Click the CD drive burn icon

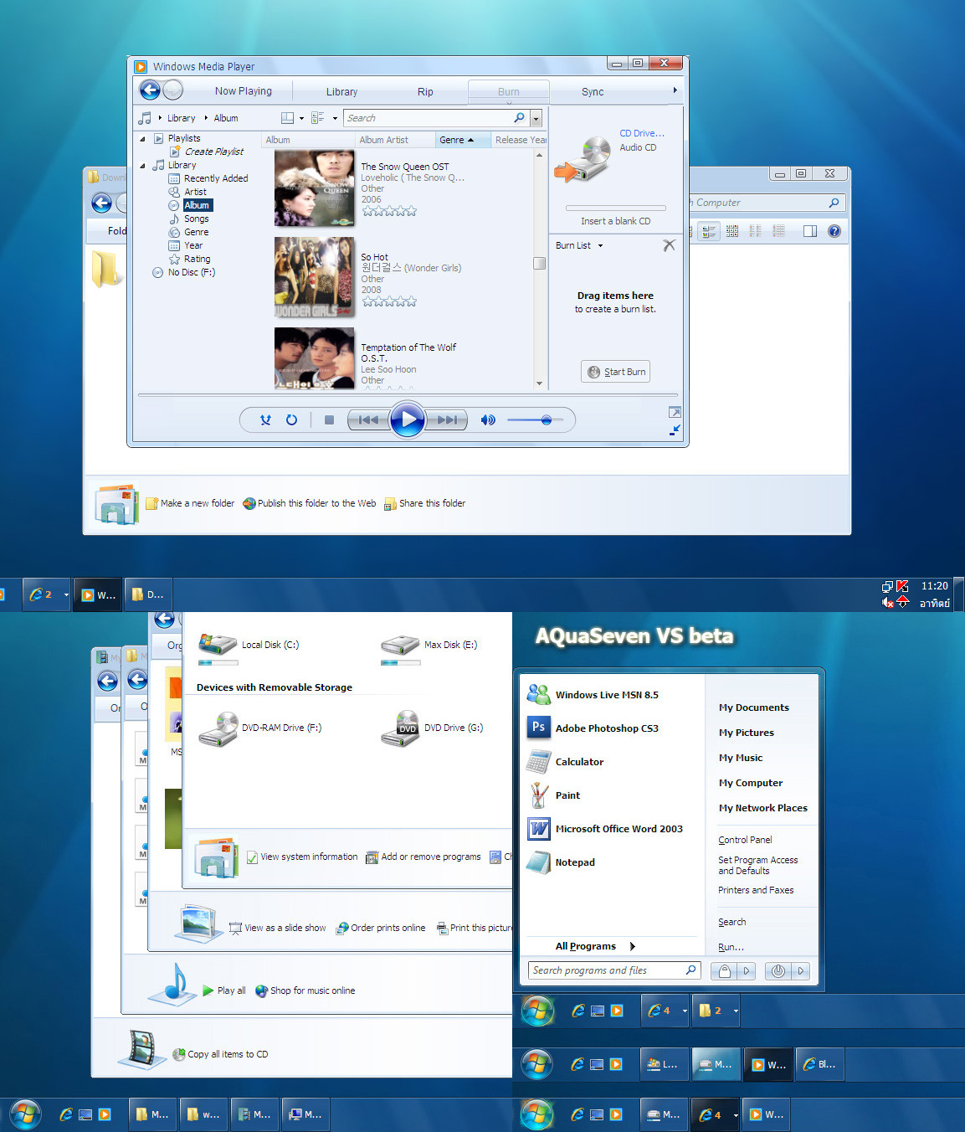[583, 160]
